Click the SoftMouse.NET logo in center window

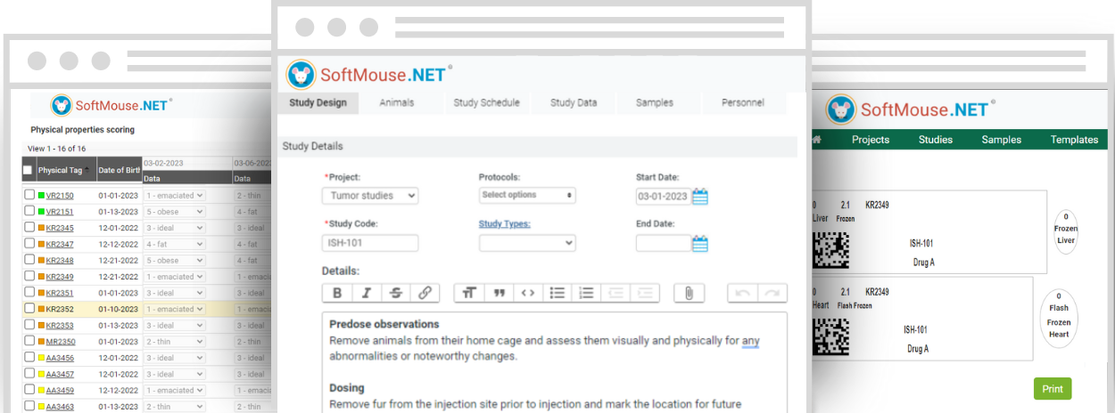click(x=370, y=75)
